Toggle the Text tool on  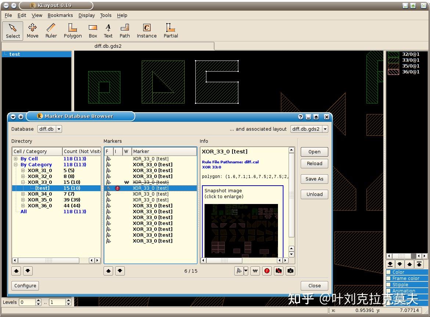(x=108, y=31)
